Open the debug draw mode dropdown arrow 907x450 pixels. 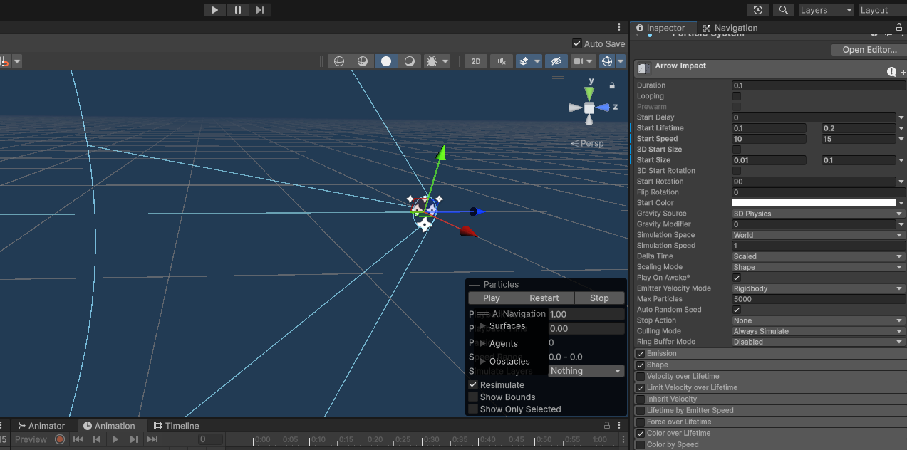click(x=445, y=61)
